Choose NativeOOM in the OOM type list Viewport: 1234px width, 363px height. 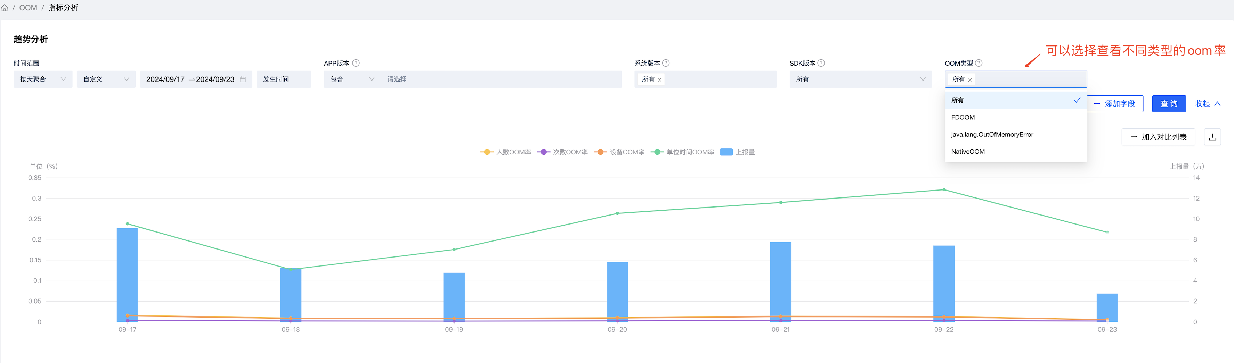tap(1016, 152)
